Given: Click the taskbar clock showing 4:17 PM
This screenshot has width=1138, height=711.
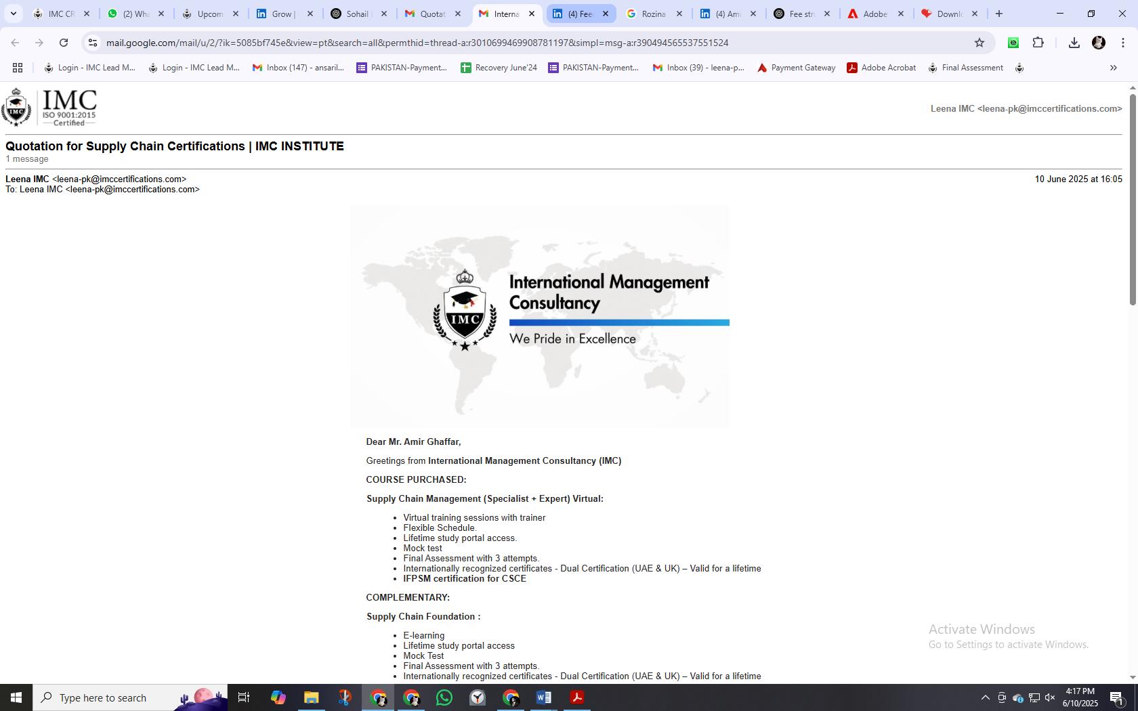Looking at the screenshot, I should point(1080,697).
